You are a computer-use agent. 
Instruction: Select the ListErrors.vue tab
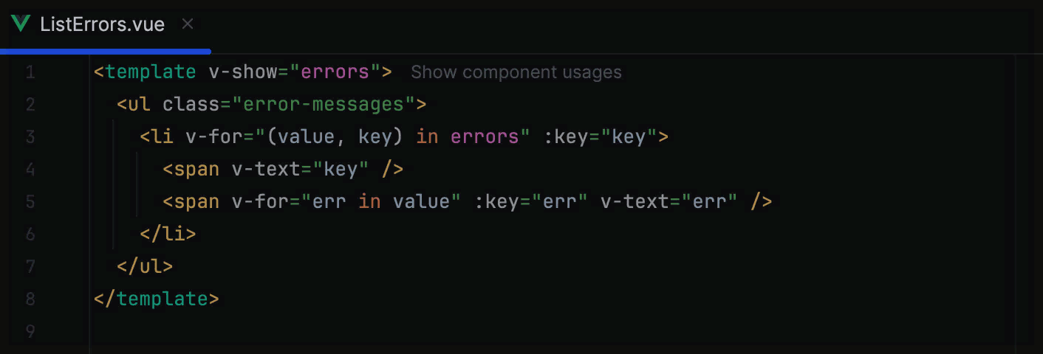[102, 24]
